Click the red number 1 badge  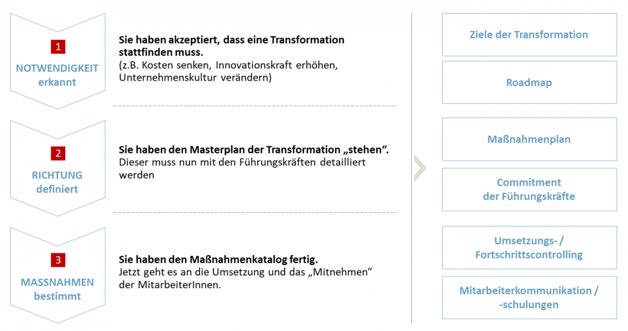[58, 47]
